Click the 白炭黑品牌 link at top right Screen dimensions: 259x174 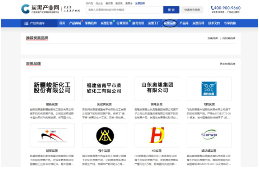[229, 38]
